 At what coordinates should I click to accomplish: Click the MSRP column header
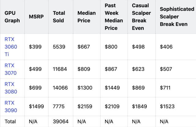point(36,17)
